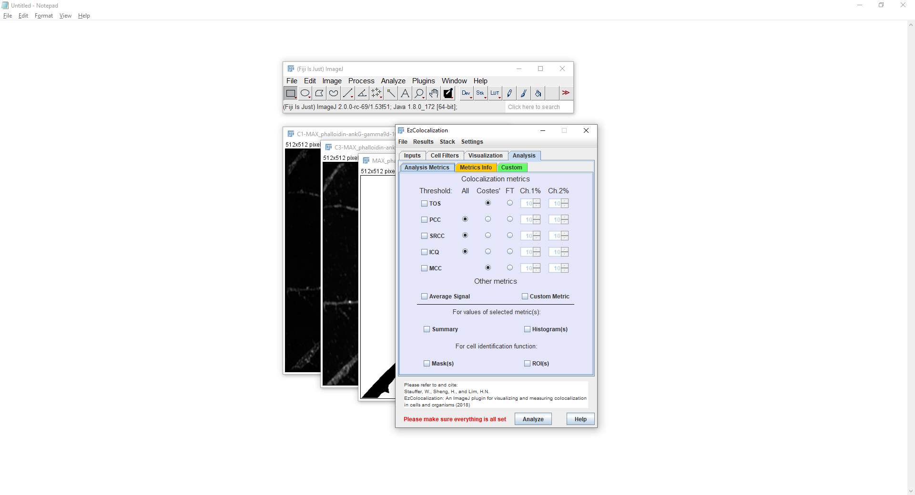Viewport: 915px width, 495px height.
Task: Select the Flood Fill bucket tool
Action: 538,93
